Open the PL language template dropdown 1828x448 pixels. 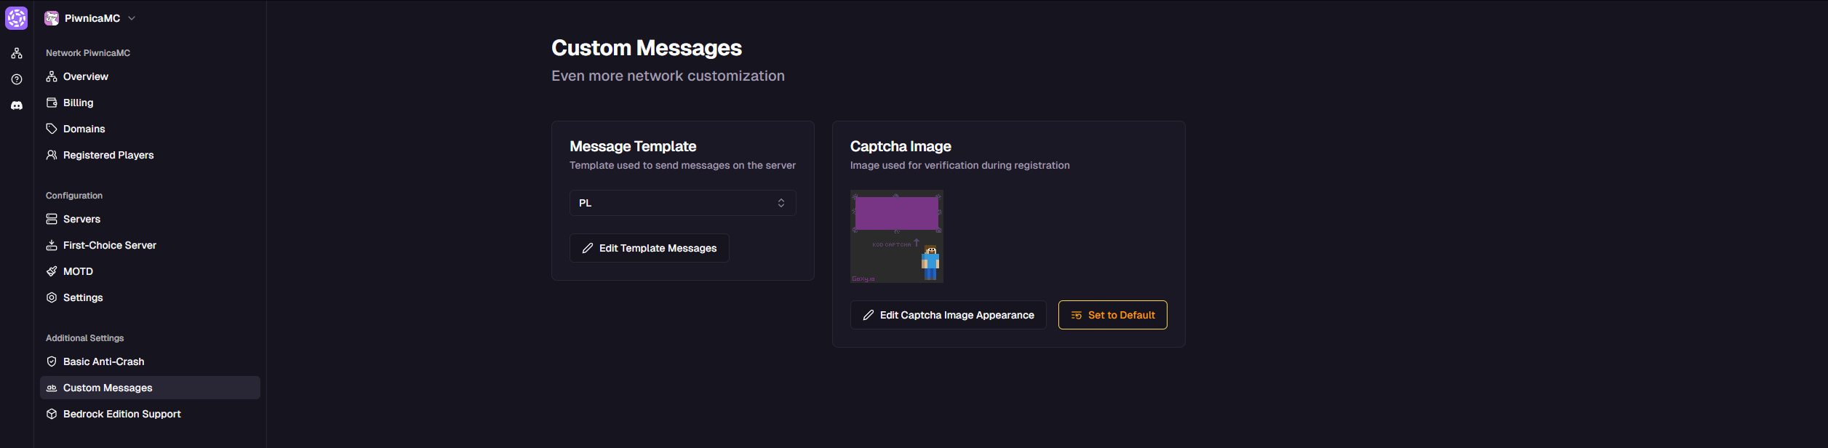682,203
